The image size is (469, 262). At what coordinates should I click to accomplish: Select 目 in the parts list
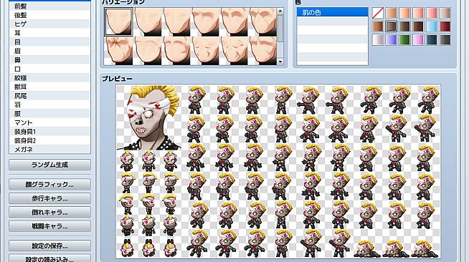[49, 42]
